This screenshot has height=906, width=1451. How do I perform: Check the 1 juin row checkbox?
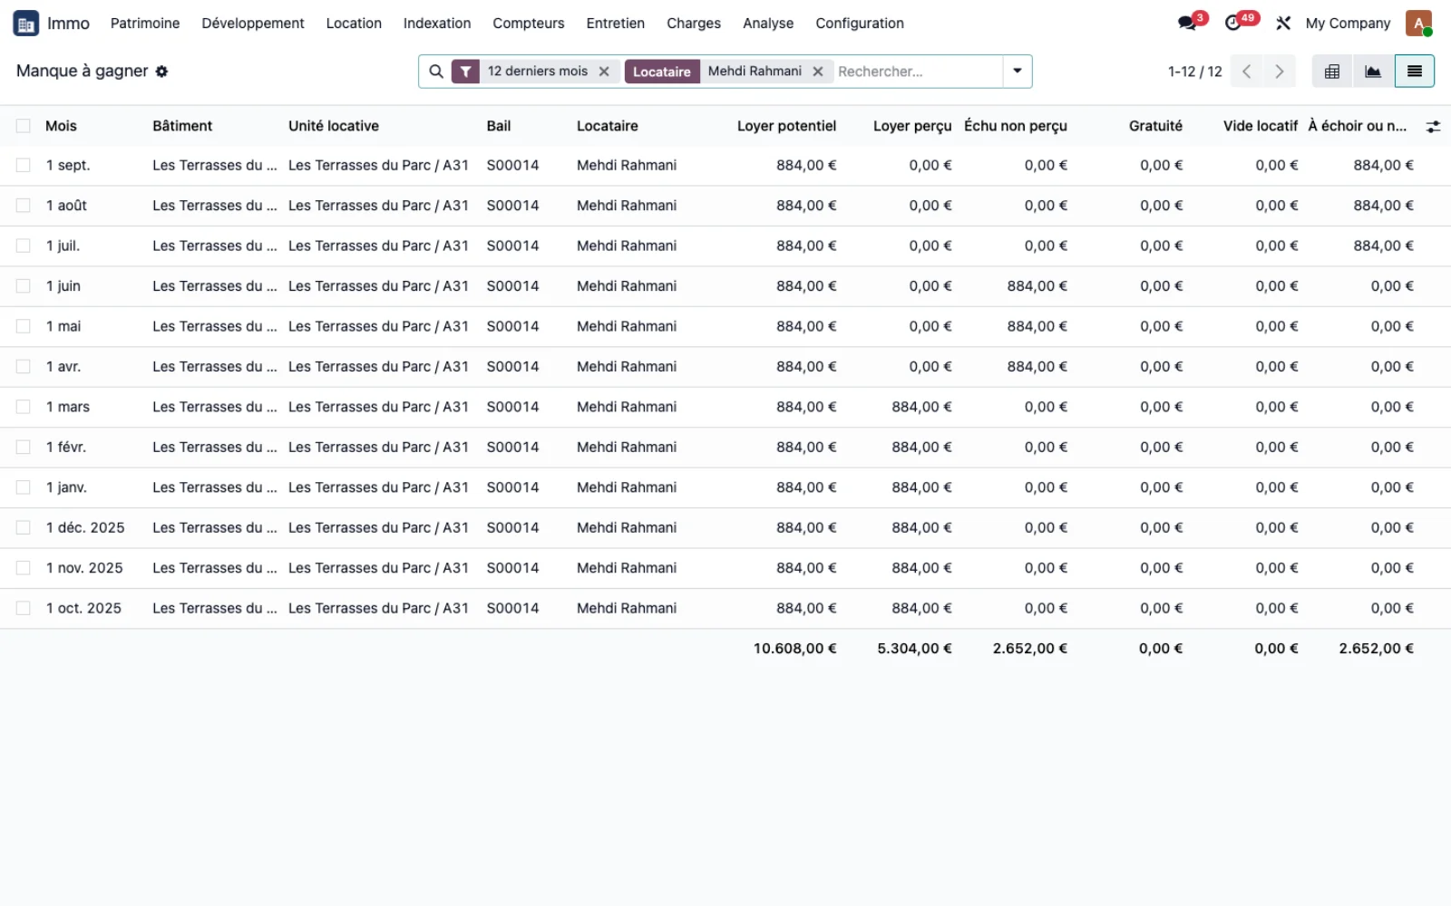24,286
